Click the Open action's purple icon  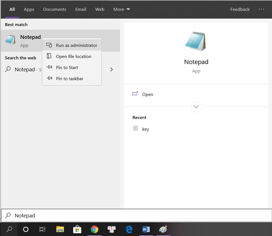point(135,94)
